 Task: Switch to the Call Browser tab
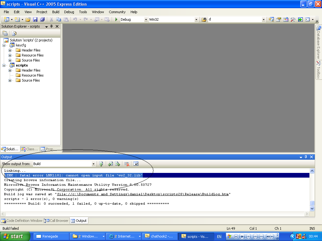pyautogui.click(x=57, y=221)
